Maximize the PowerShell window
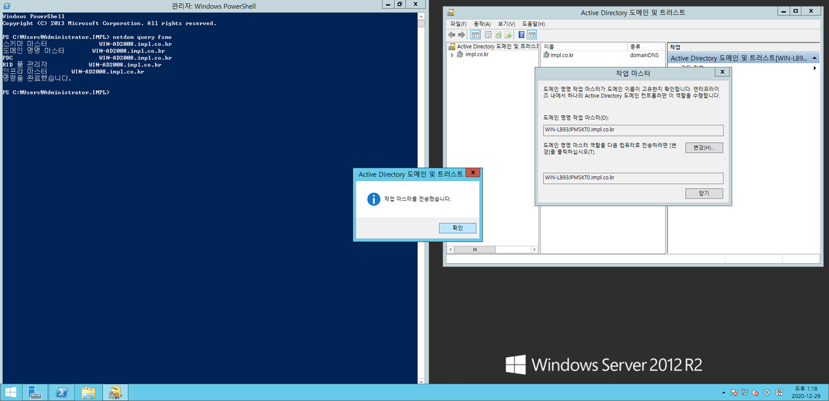This screenshot has height=401, width=829. click(399, 4)
